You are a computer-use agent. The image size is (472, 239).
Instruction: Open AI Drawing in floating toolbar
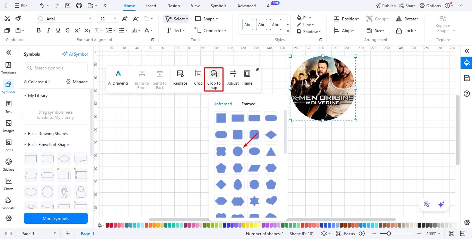pos(118,78)
